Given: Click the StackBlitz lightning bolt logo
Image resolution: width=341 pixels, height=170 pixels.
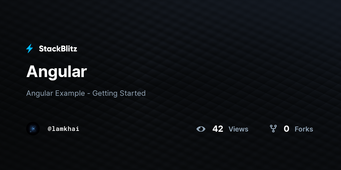Looking at the screenshot, I should [x=30, y=48].
